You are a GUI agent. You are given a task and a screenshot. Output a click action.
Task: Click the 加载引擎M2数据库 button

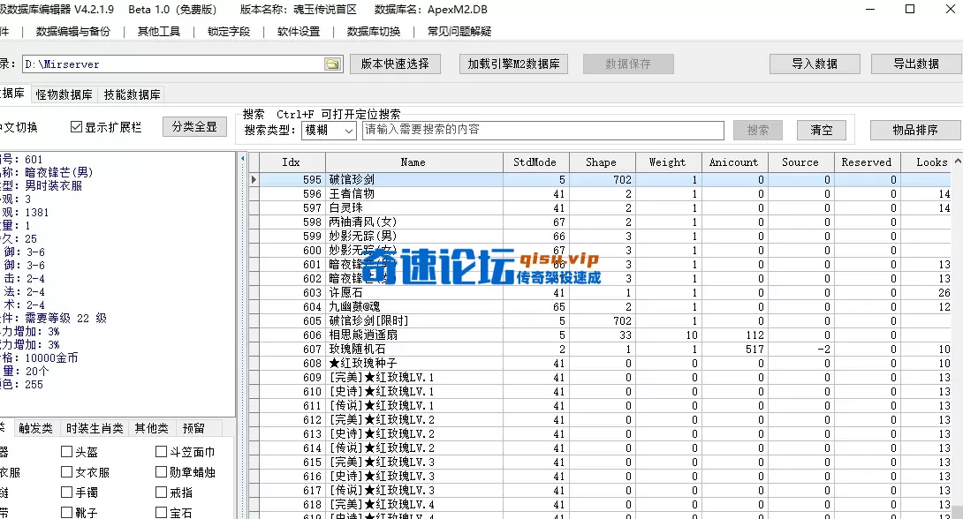pos(513,63)
